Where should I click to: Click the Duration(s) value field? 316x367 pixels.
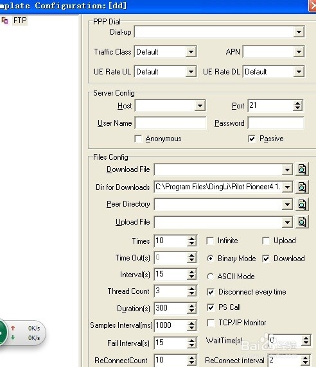point(171,308)
